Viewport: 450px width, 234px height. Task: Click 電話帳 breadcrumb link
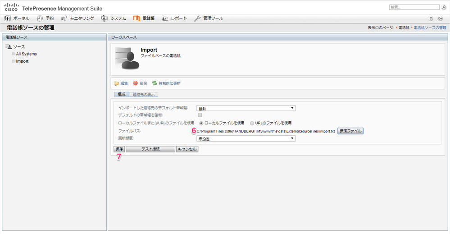404,28
